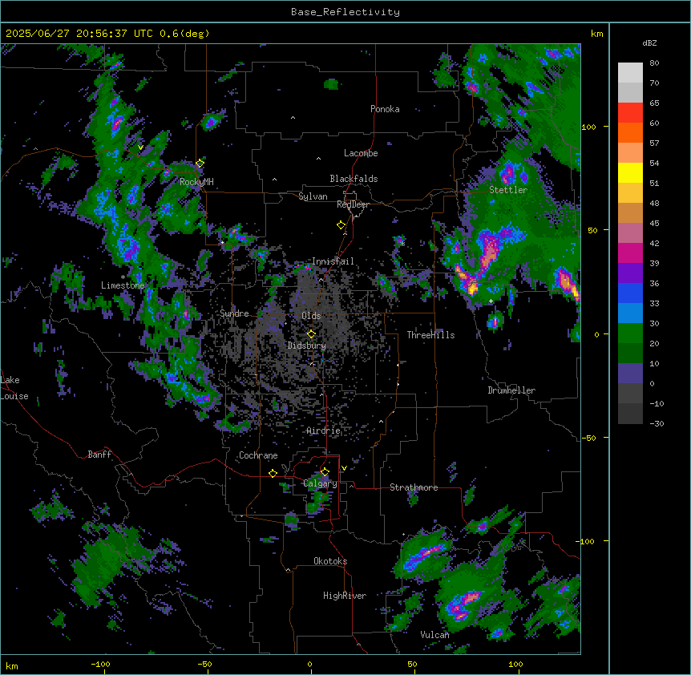
Task: Select the Airdrie label
Action: click(x=323, y=430)
